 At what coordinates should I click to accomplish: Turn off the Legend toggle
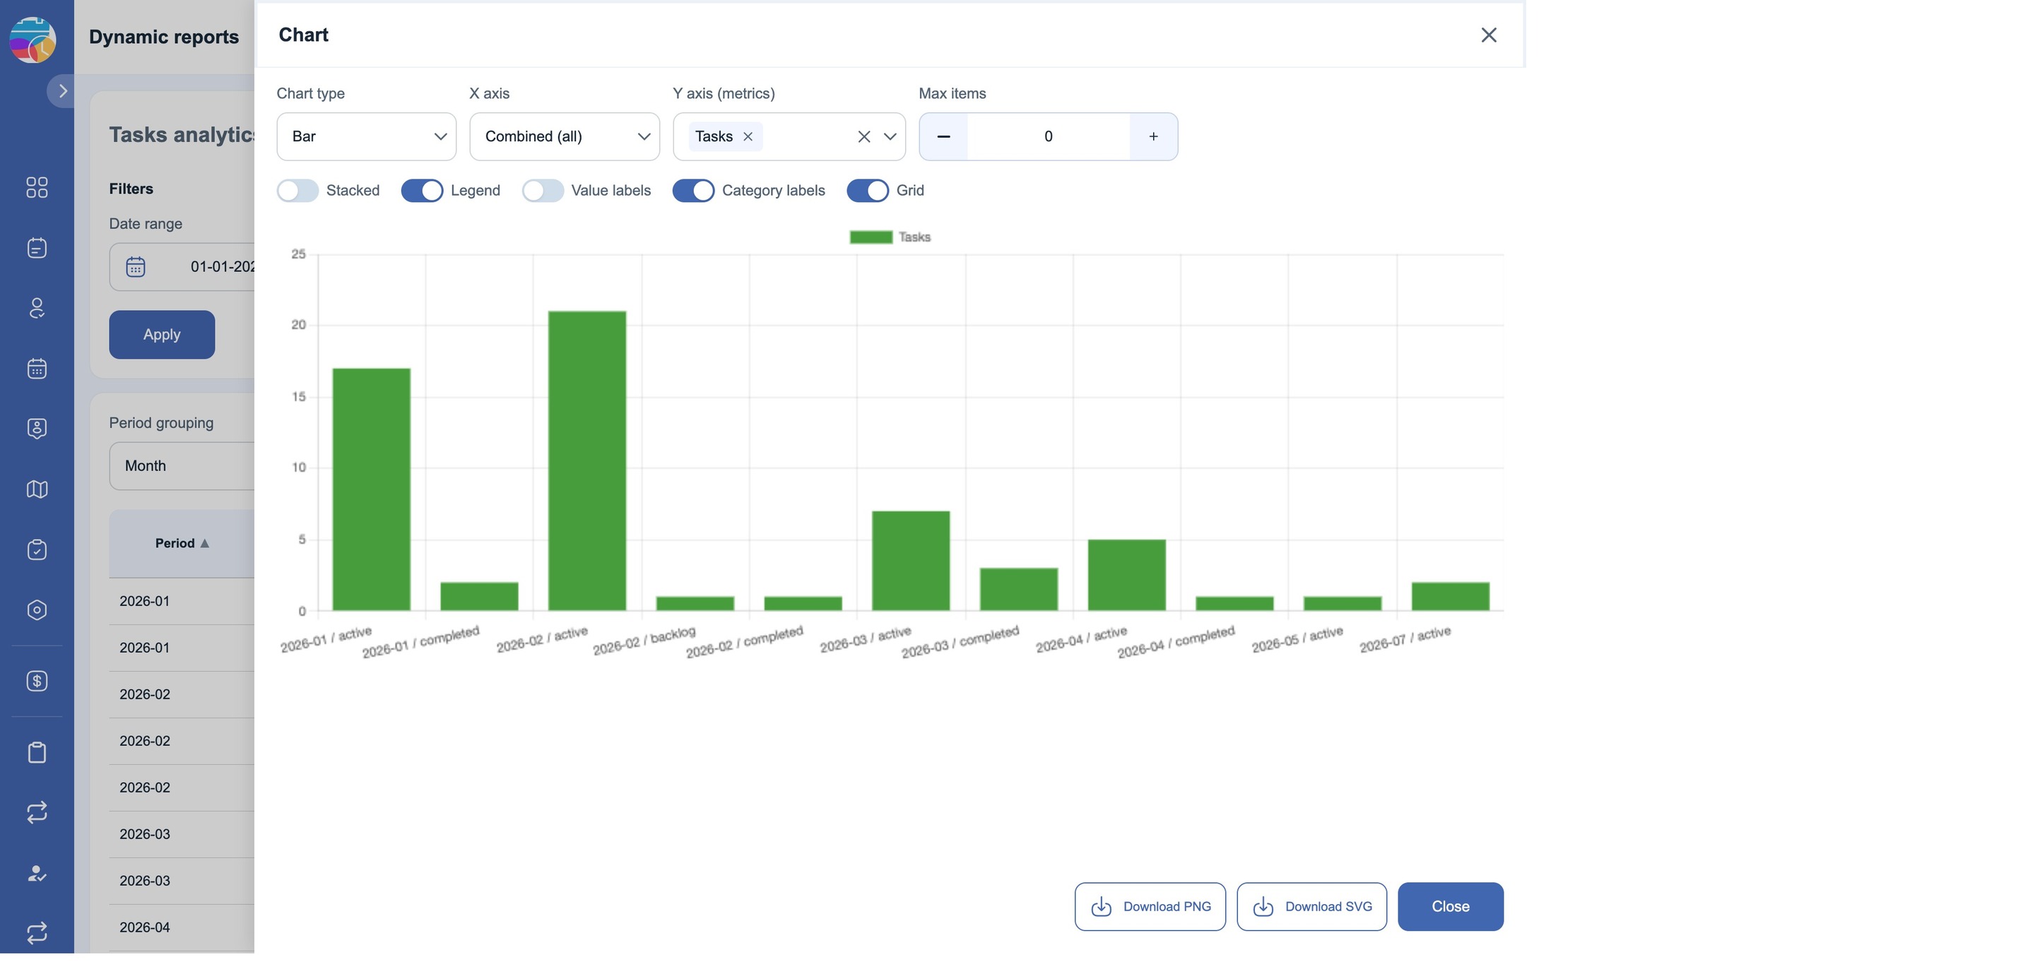click(422, 191)
